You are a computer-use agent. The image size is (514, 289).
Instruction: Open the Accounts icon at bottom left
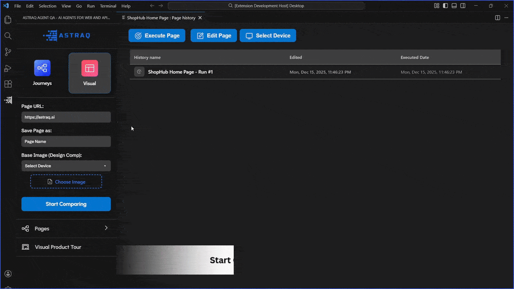8,273
